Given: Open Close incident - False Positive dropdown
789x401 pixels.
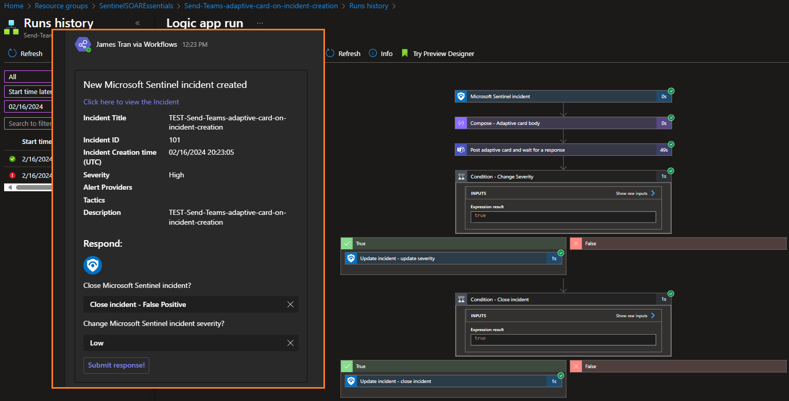Looking at the screenshot, I should [x=191, y=304].
